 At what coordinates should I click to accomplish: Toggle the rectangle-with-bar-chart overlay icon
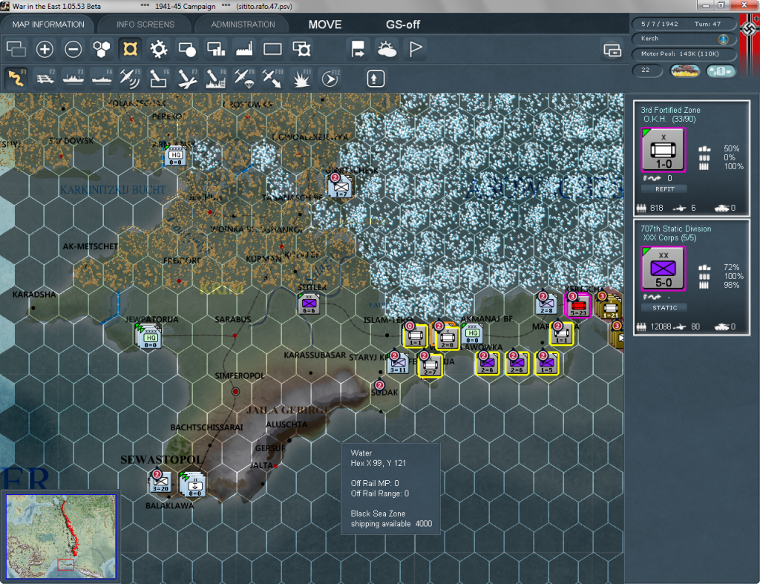click(x=216, y=49)
